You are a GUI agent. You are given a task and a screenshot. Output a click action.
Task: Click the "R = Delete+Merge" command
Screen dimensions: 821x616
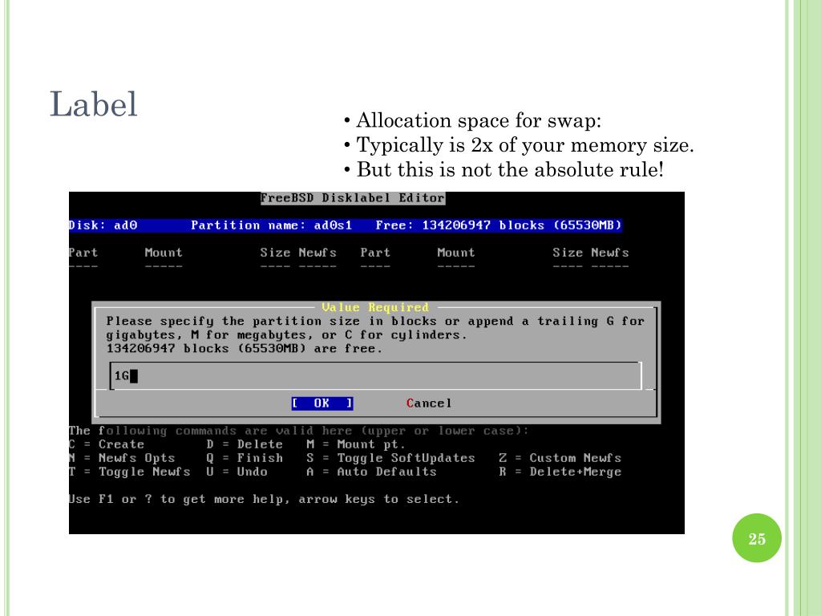560,472
